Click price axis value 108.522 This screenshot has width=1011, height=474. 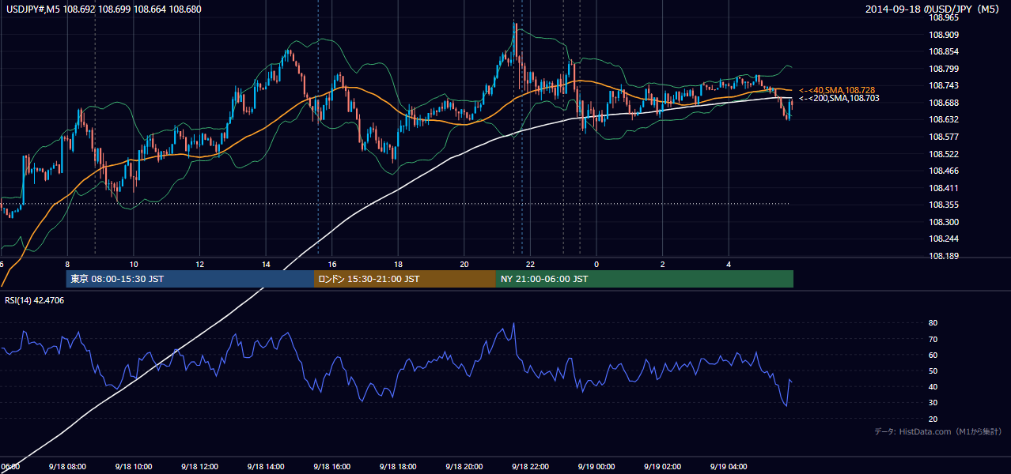pos(944,154)
